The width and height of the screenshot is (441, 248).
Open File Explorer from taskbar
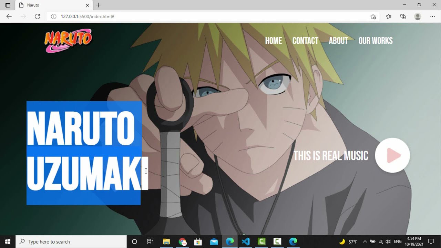coord(166,241)
